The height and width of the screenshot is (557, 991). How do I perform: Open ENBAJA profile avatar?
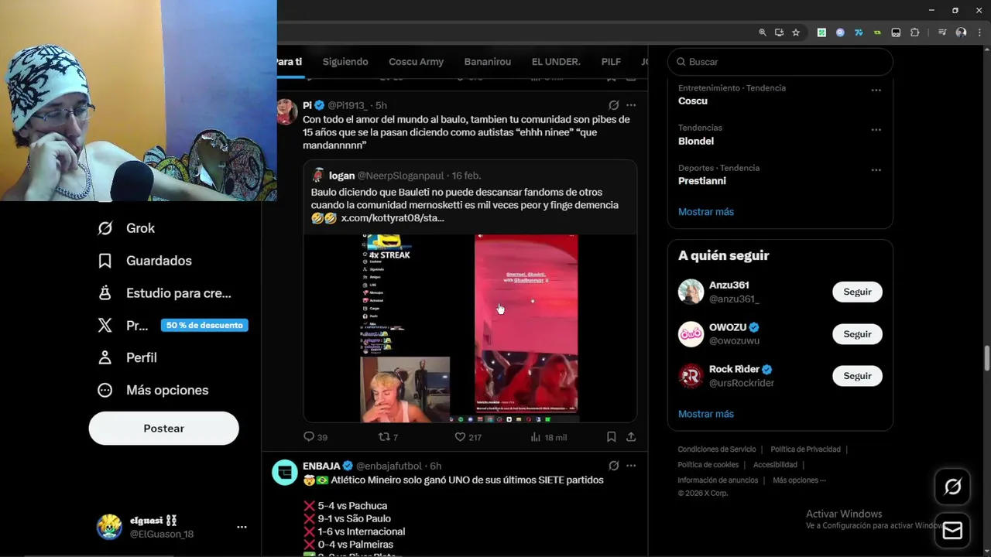coord(285,473)
